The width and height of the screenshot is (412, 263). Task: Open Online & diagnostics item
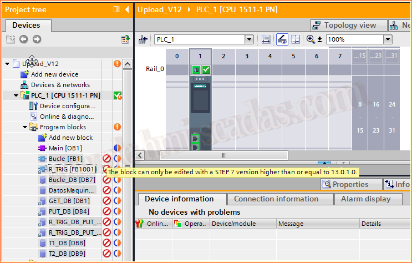pyautogui.click(x=67, y=117)
